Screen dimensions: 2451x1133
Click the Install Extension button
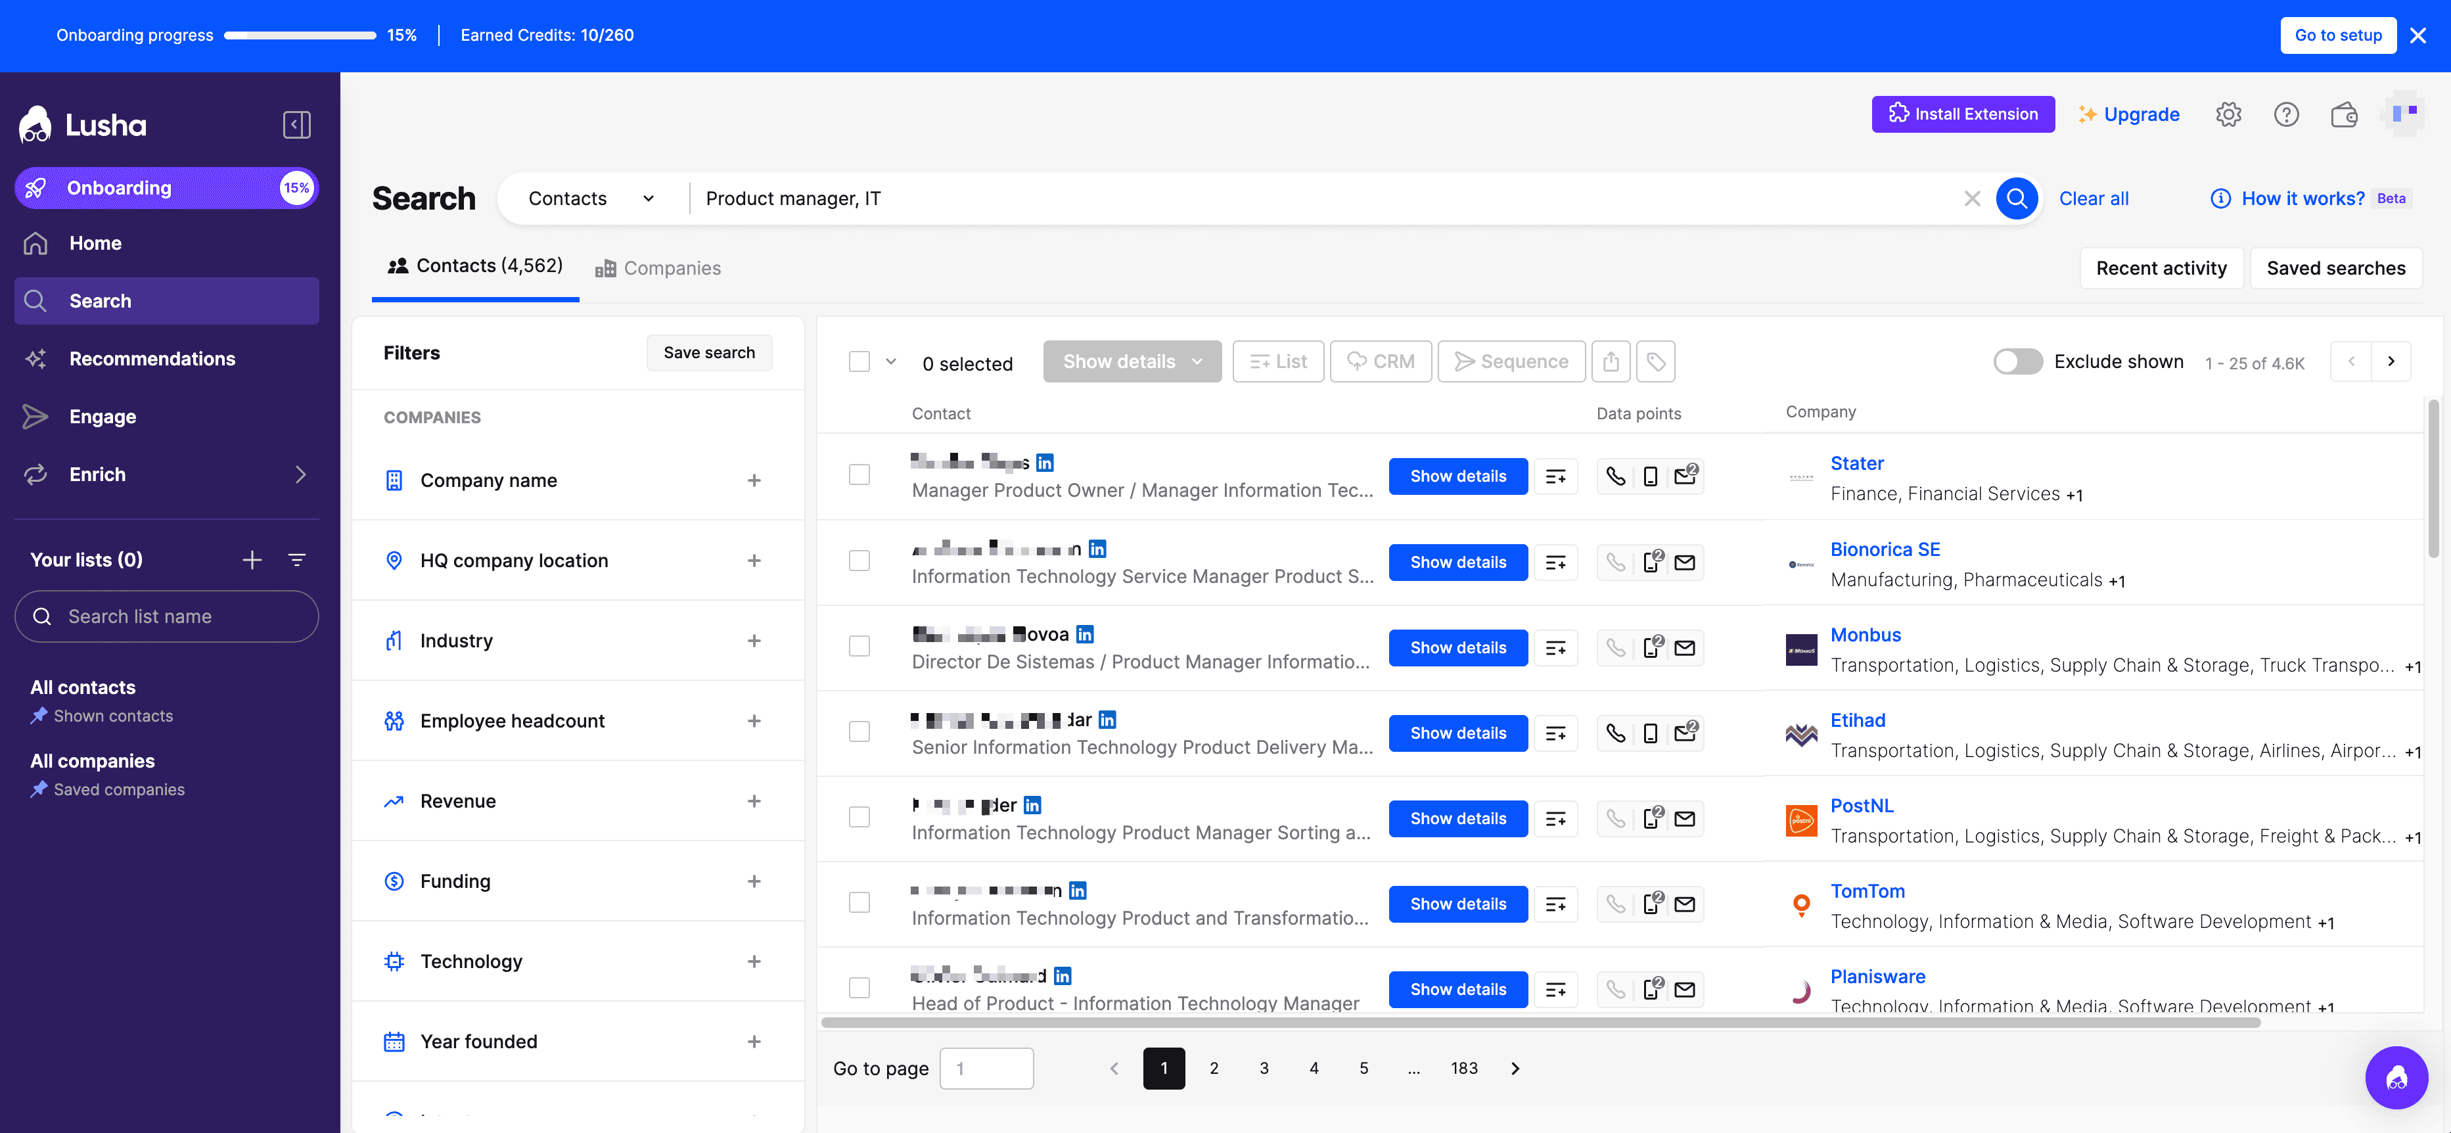tap(1962, 114)
